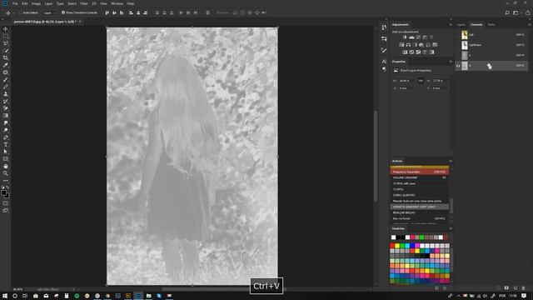Switch to the Paths tab

tap(491, 24)
